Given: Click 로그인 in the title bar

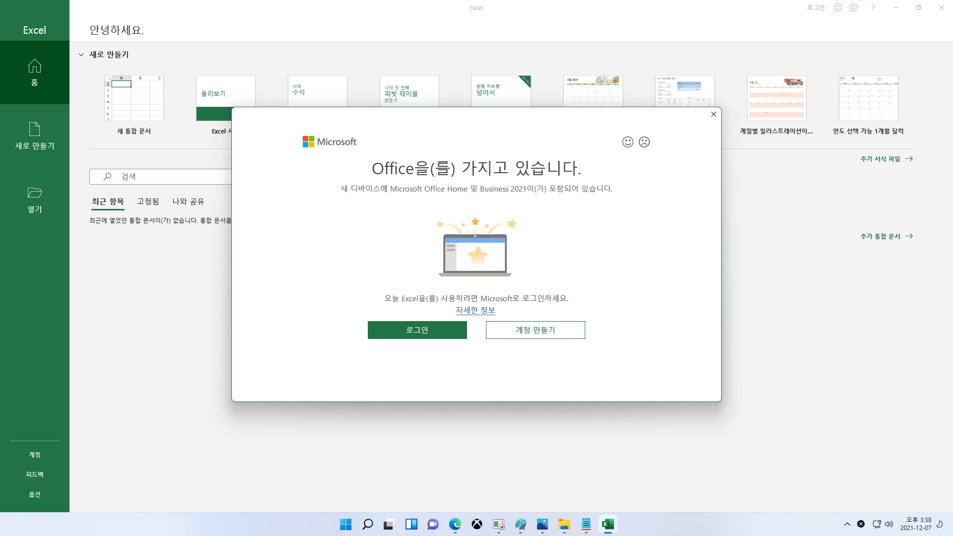Looking at the screenshot, I should pyautogui.click(x=816, y=7).
